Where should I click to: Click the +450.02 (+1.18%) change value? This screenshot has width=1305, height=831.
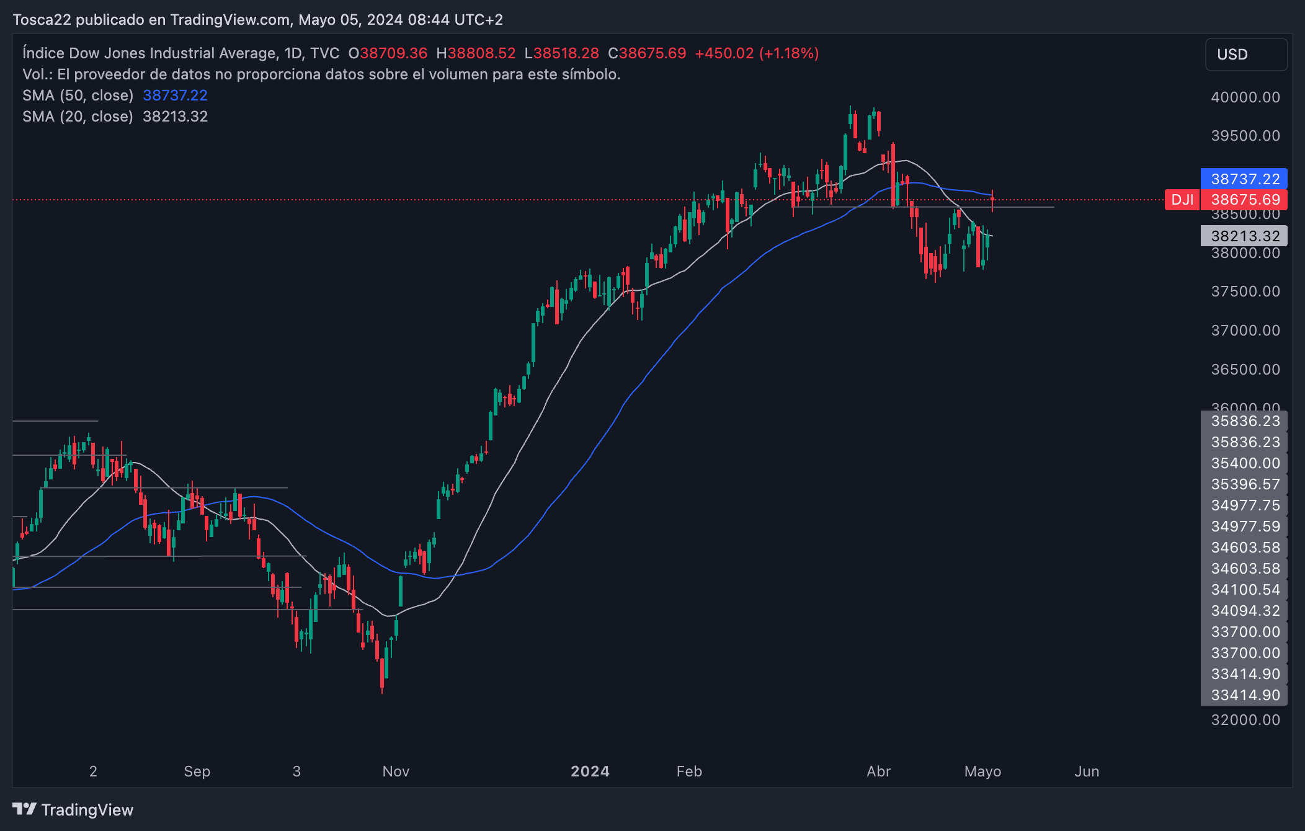pos(757,53)
